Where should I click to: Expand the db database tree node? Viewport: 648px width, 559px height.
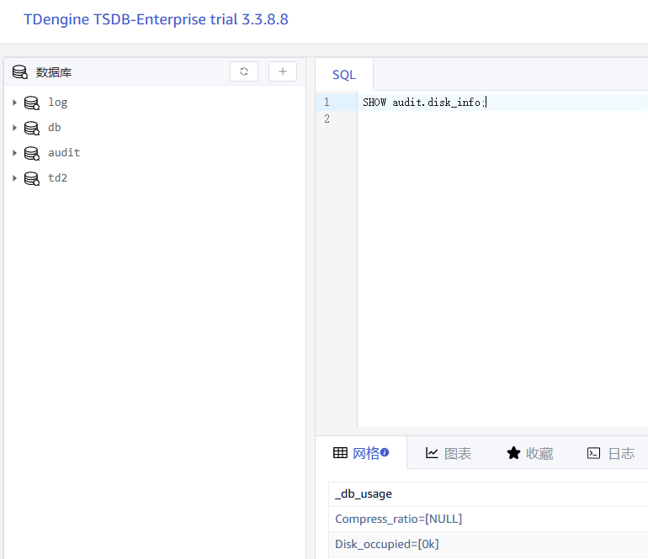pyautogui.click(x=14, y=128)
